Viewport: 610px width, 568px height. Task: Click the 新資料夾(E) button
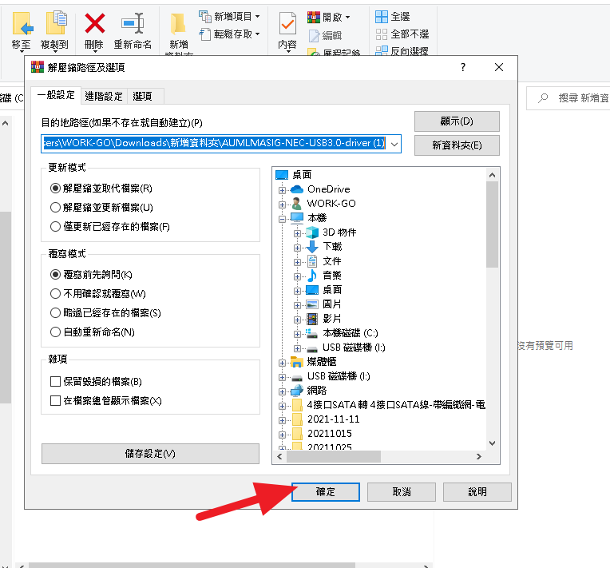point(457,145)
